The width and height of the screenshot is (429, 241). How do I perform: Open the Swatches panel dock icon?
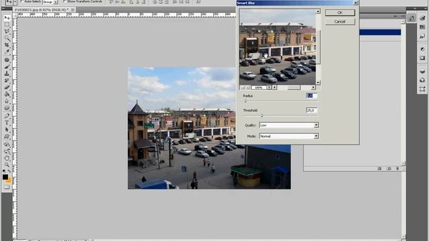coord(422,27)
